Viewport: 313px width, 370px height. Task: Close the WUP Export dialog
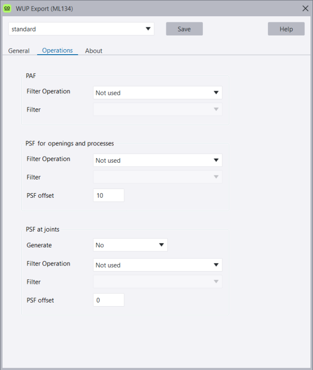click(305, 8)
